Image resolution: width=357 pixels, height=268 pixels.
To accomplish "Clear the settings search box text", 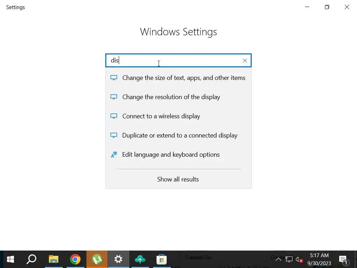I will click(245, 60).
